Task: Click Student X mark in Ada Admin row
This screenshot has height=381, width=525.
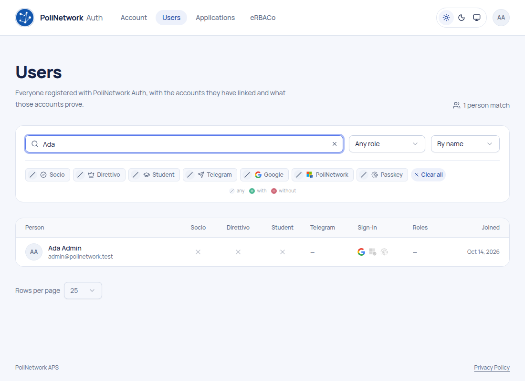Action: click(283, 252)
